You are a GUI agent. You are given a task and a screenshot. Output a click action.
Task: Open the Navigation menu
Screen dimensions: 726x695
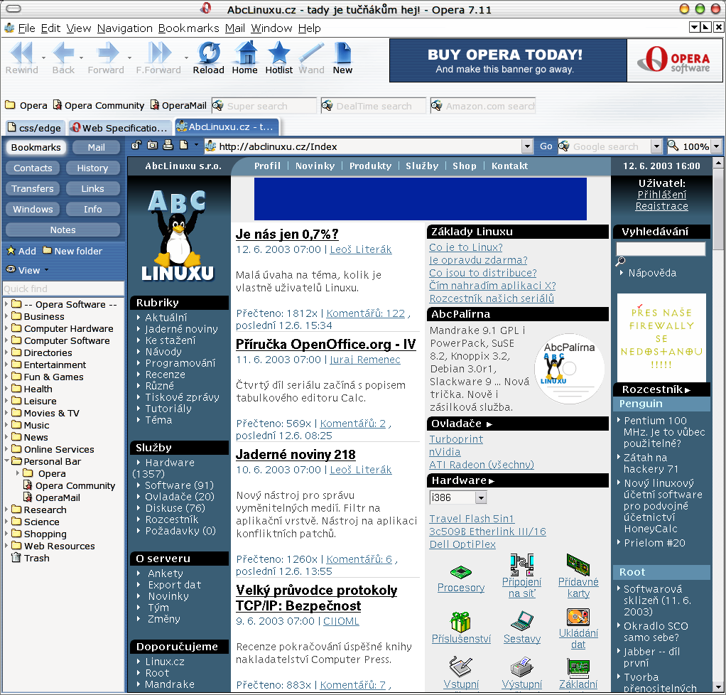(x=124, y=28)
